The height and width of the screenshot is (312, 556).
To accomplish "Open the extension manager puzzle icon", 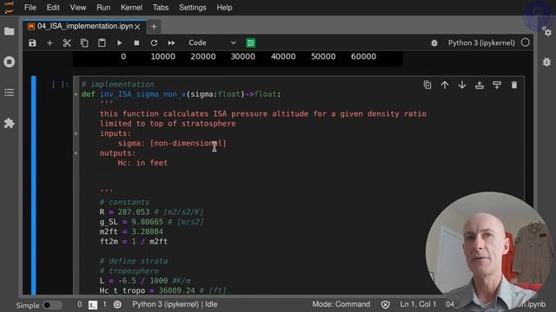I will (x=10, y=123).
